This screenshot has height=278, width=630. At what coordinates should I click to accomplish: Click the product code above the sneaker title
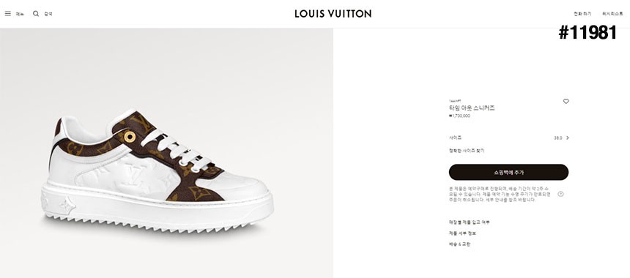point(455,100)
